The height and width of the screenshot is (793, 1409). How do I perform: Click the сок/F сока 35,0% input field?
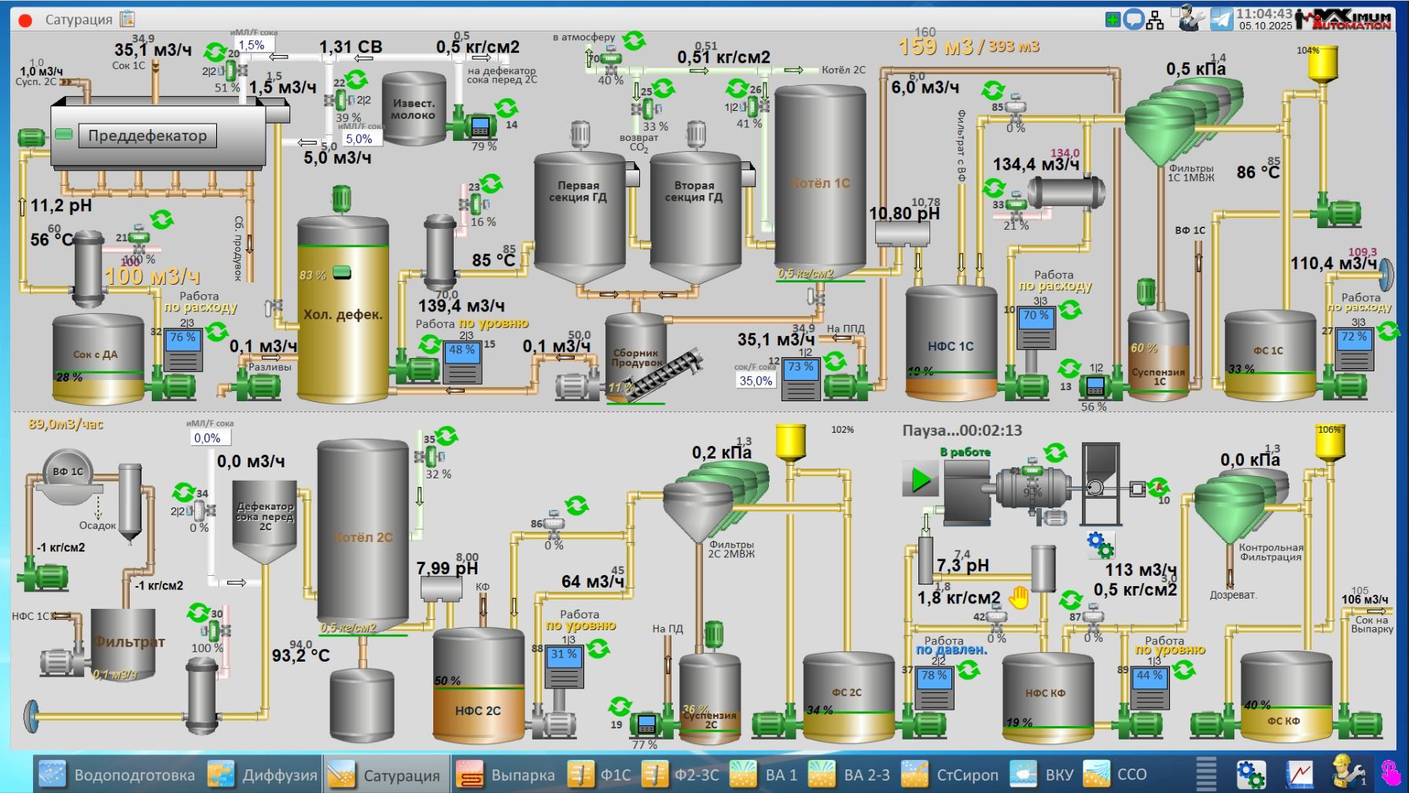click(x=756, y=381)
